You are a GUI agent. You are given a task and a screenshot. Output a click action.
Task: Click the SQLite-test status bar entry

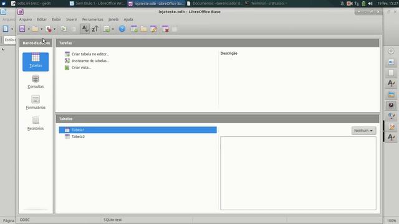pos(112,220)
